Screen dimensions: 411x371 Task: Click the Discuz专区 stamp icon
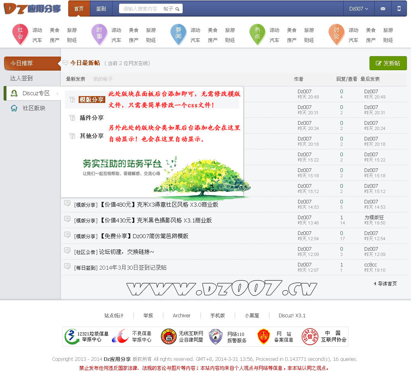14,93
